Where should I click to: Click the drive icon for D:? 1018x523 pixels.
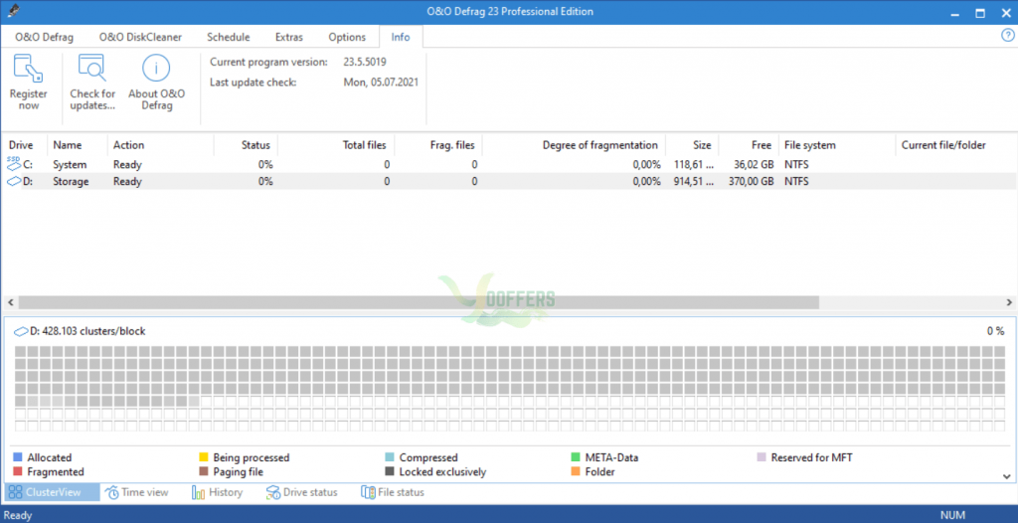(14, 182)
